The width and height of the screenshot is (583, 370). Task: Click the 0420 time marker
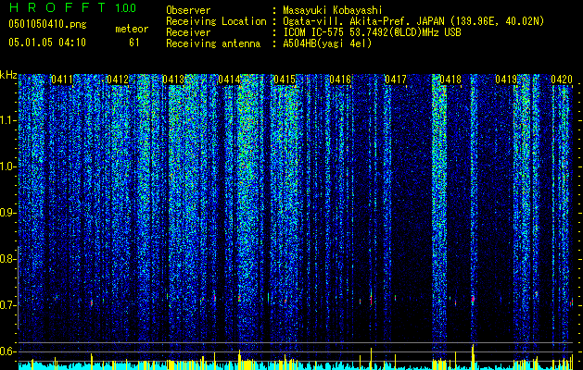(x=562, y=80)
